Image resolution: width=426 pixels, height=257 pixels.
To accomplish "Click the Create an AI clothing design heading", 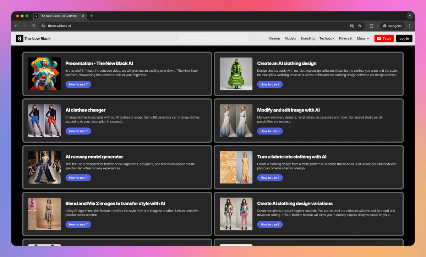I will 287,63.
